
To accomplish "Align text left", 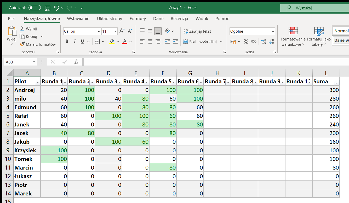I will 142,41.
